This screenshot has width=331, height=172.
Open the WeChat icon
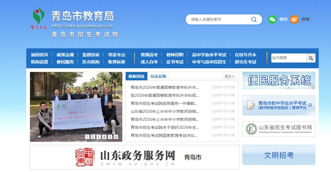tap(272, 19)
